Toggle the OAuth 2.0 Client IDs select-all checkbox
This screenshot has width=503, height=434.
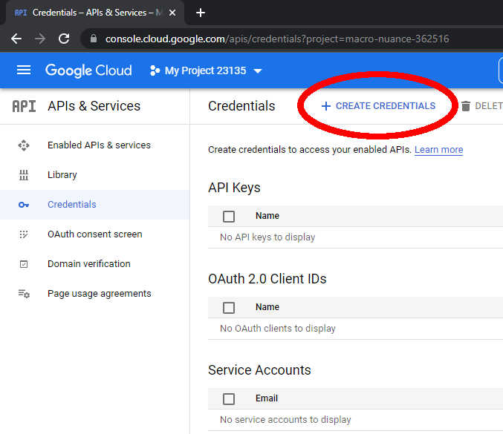[229, 307]
